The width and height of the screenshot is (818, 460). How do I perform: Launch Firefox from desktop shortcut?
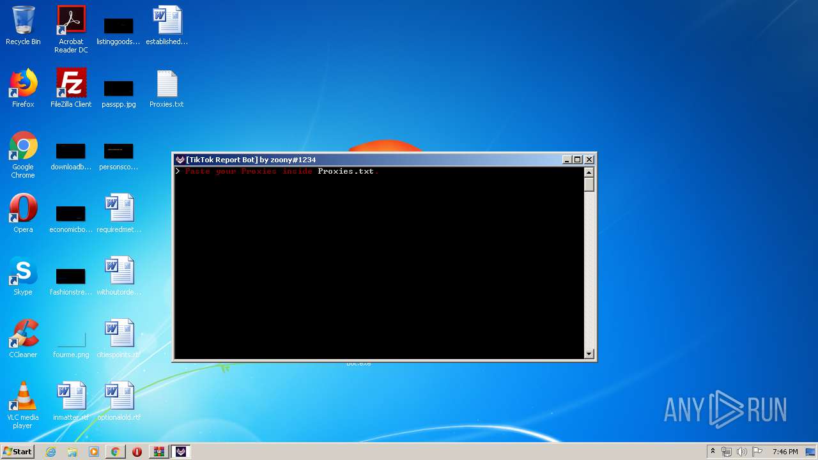coord(23,88)
